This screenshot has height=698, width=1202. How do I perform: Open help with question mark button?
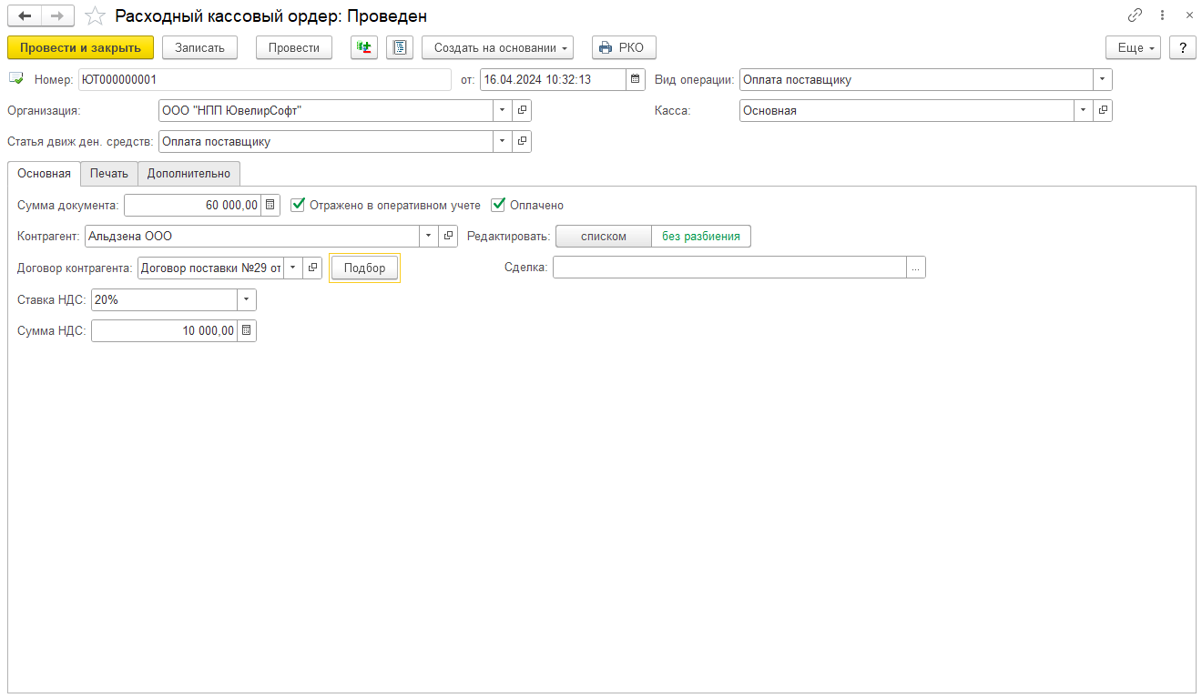(1183, 47)
